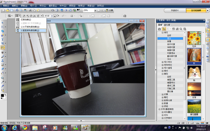Click rotate counter-clockwise icon before angle field
The height and width of the screenshot is (131, 210).
click(42, 16)
